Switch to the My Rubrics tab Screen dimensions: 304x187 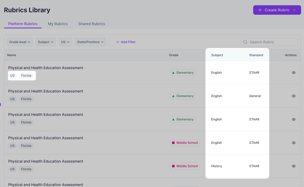58,24
